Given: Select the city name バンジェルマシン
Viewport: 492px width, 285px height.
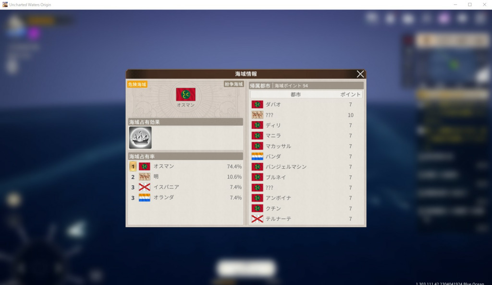Looking at the screenshot, I should pyautogui.click(x=286, y=167).
